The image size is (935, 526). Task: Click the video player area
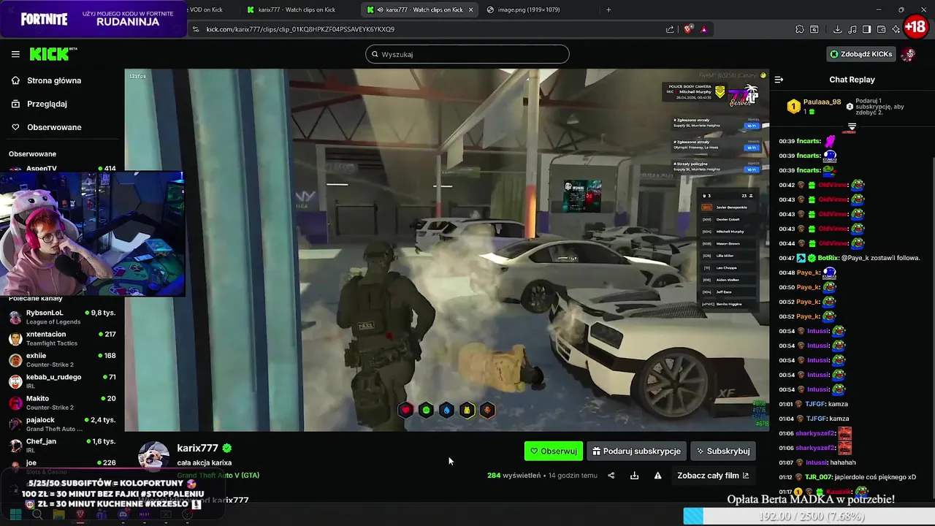(x=446, y=250)
